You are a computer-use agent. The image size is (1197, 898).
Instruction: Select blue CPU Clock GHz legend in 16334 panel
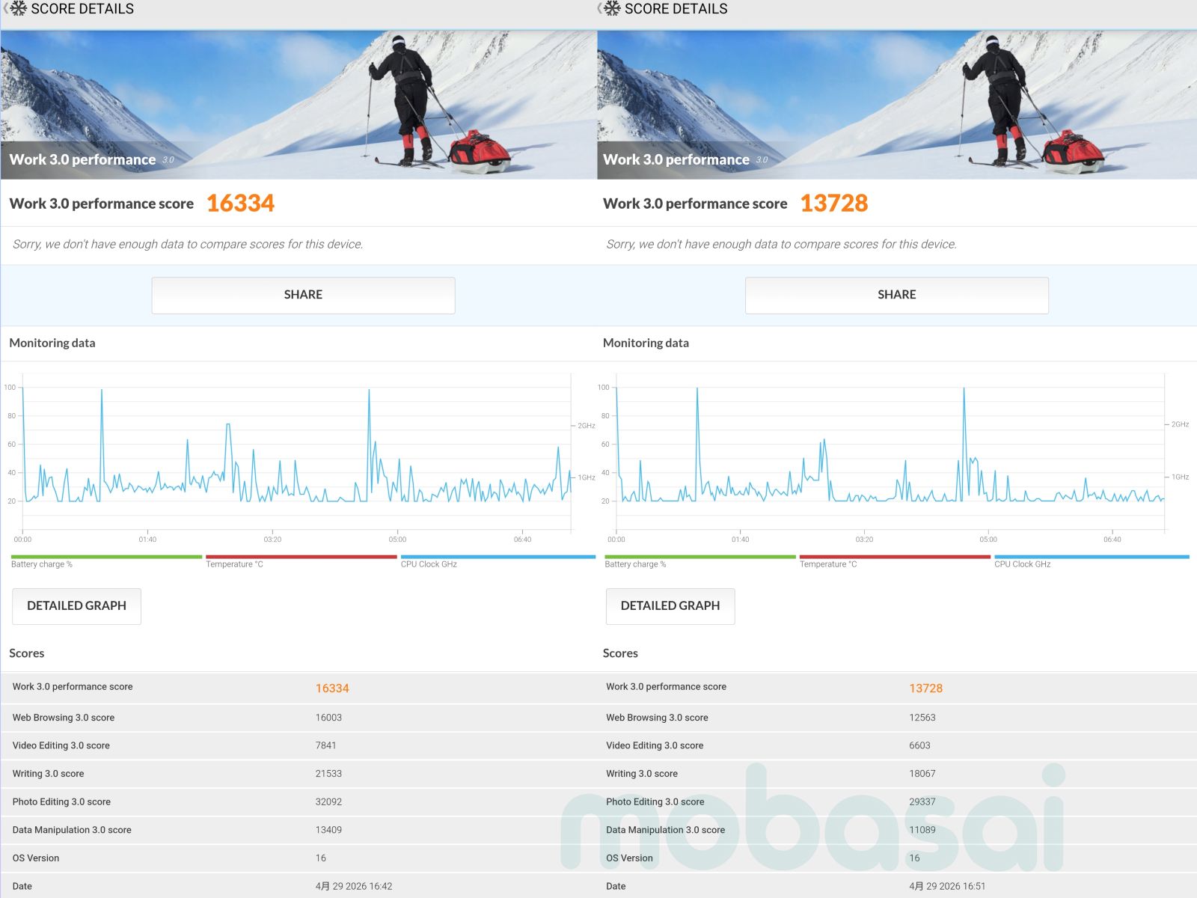[x=498, y=561]
